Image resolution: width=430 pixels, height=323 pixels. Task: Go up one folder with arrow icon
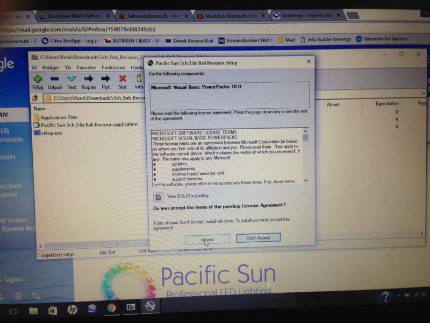pos(35,98)
